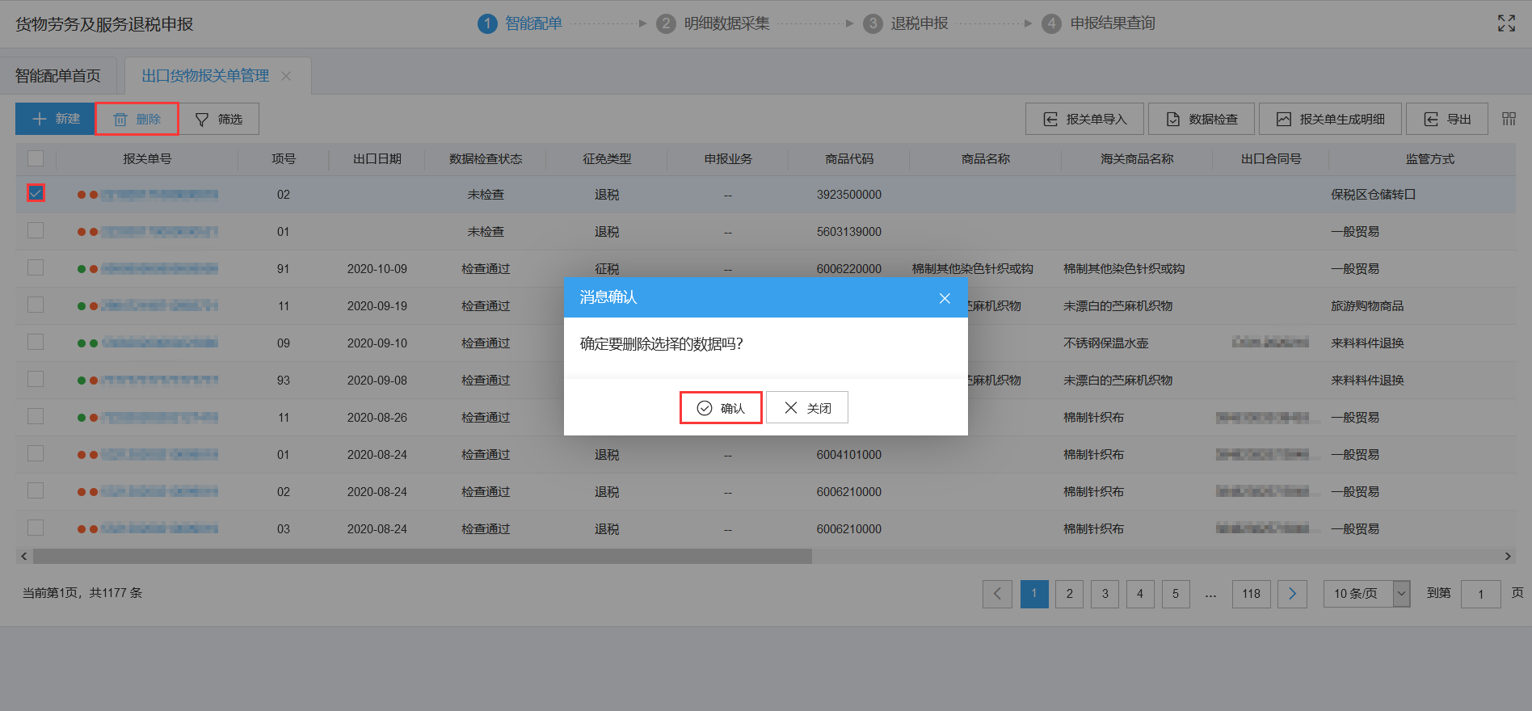Click horizontal scrollbar thumb under the table

(x=422, y=557)
